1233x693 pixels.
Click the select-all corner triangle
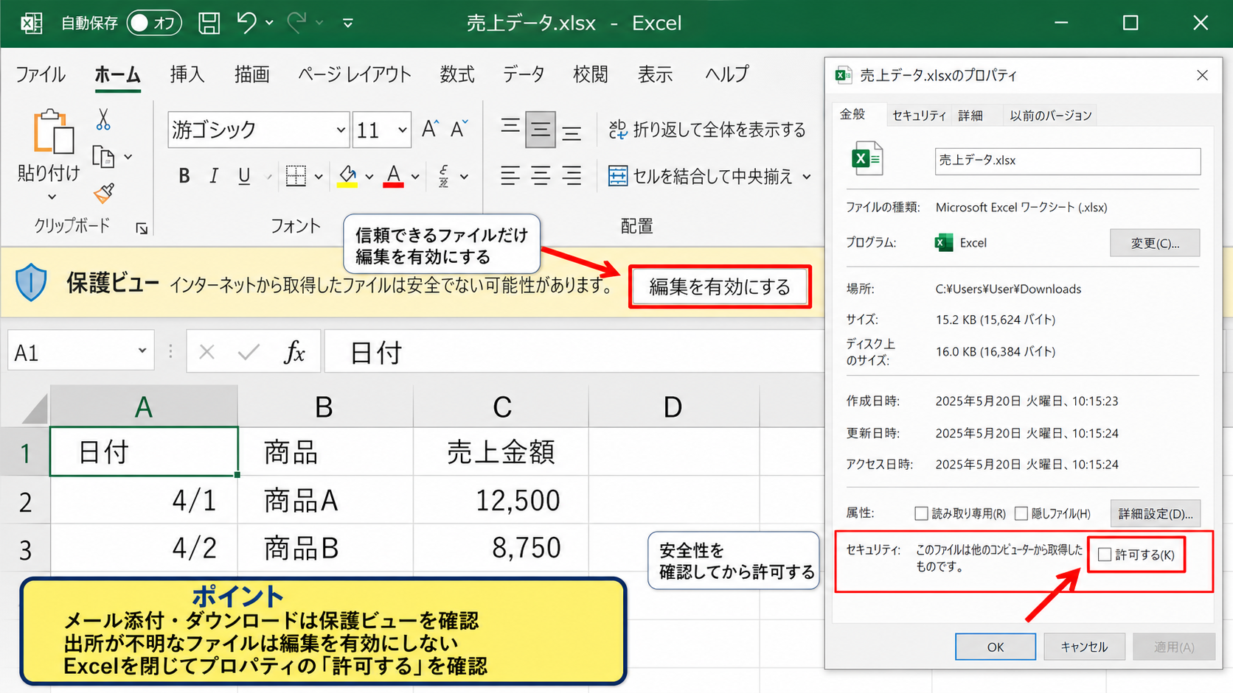tap(33, 409)
